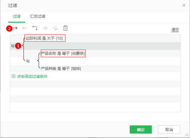Select condition 边际利润 是 大于 [10]
This screenshot has width=190, height=138.
tap(44, 38)
